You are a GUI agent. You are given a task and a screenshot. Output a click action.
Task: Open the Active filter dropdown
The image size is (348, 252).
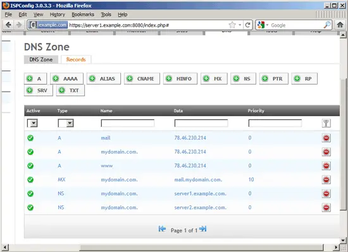[32, 123]
